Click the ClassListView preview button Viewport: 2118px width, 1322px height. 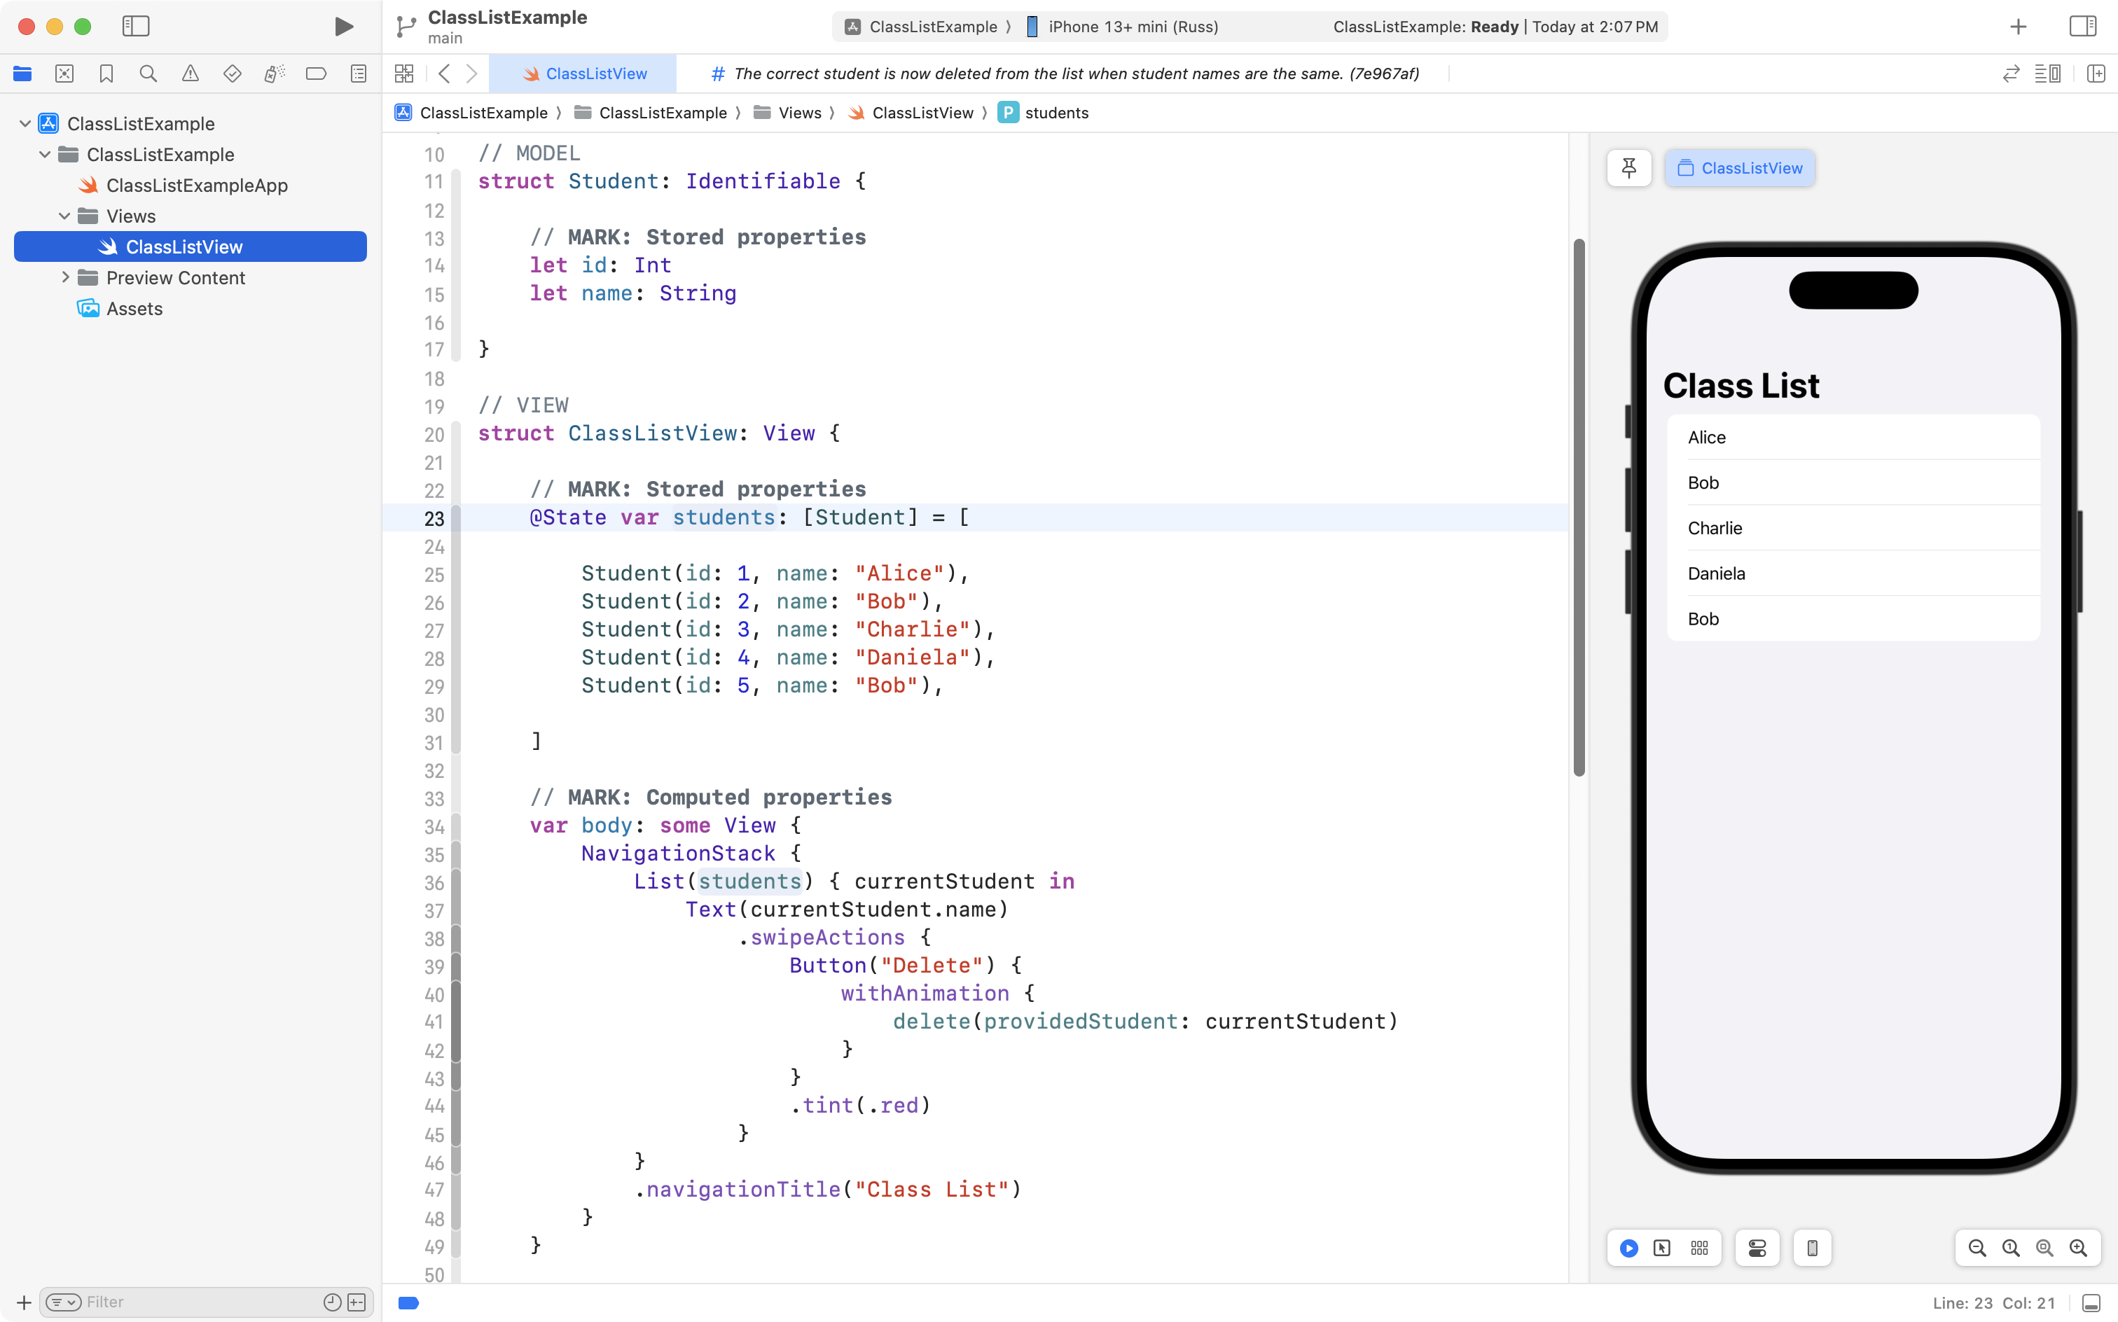1739,168
